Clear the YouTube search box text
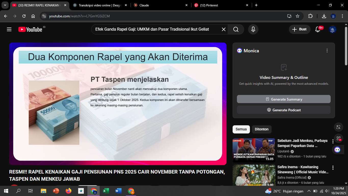 224,29
